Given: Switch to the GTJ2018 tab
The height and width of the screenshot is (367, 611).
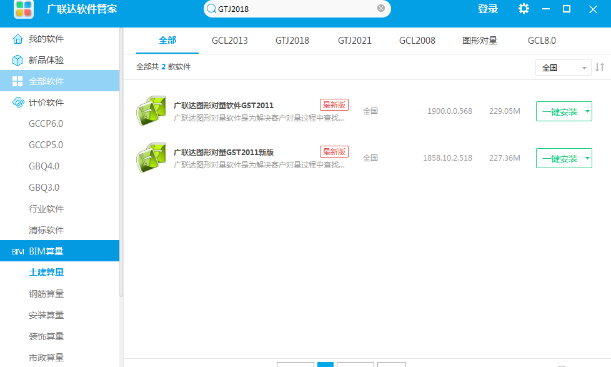Looking at the screenshot, I should click(292, 41).
